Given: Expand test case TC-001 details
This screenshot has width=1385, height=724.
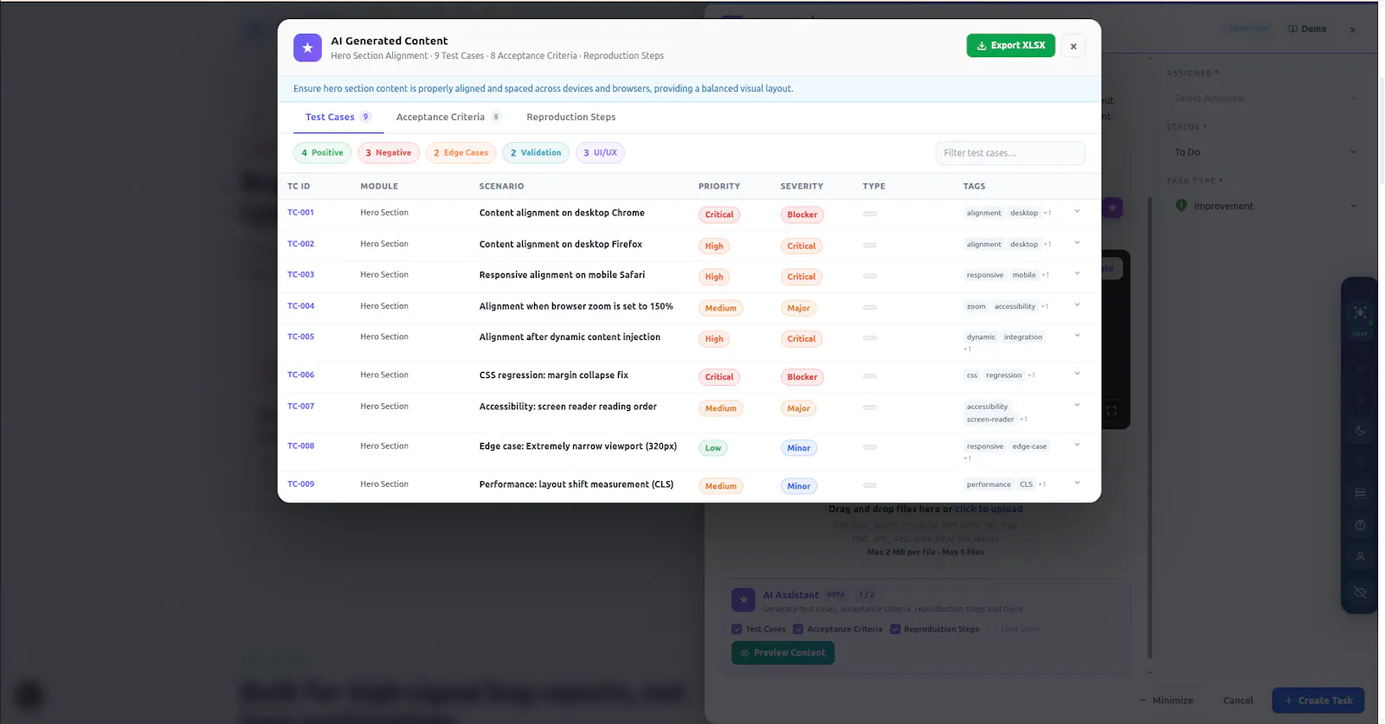Looking at the screenshot, I should coord(1077,212).
